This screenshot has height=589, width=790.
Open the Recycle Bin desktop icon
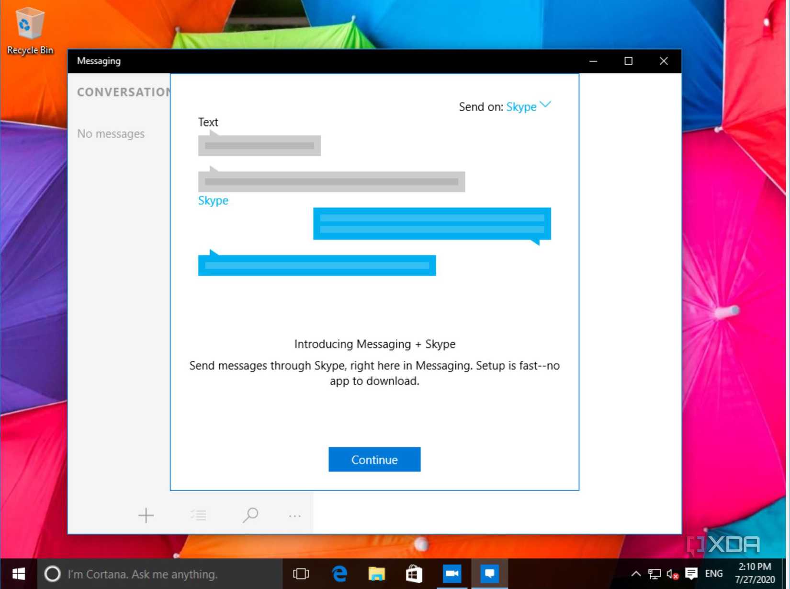click(x=30, y=31)
